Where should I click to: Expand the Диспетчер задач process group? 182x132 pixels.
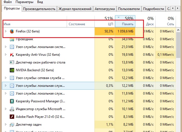coord(6,125)
